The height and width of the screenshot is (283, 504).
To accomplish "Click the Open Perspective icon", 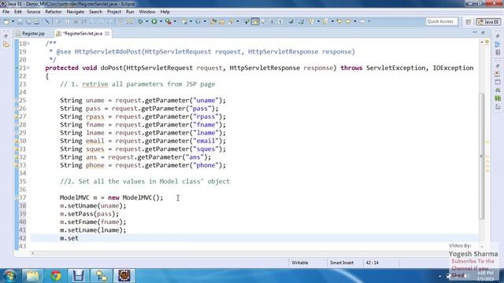I will [x=469, y=22].
